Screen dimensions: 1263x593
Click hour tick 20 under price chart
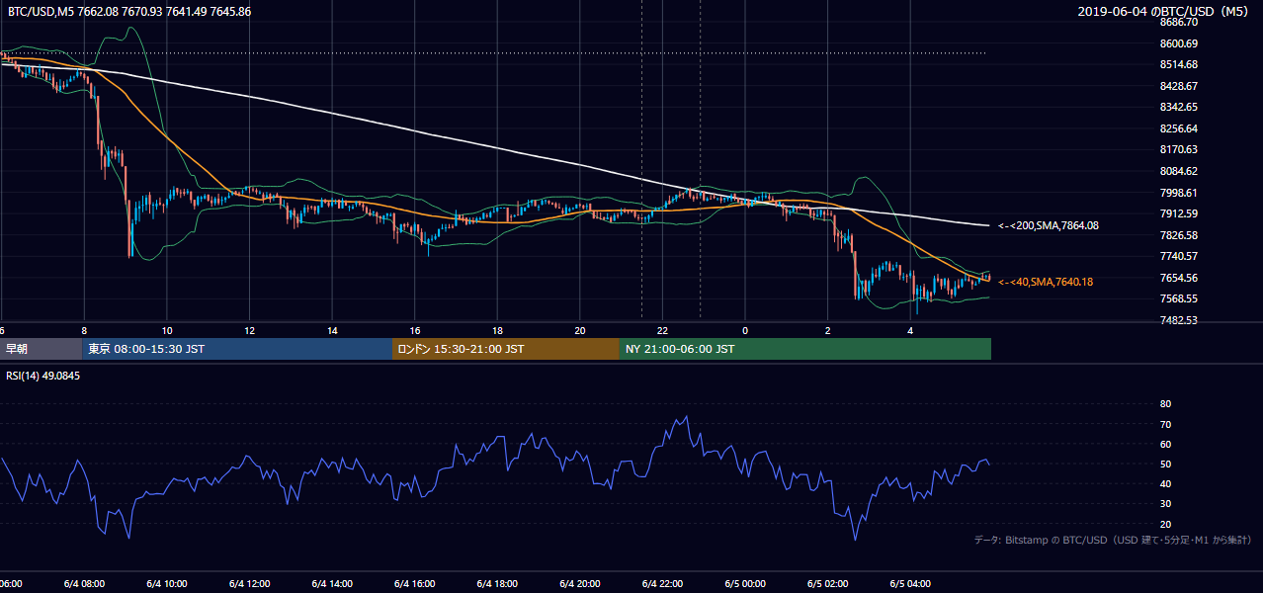coord(580,331)
